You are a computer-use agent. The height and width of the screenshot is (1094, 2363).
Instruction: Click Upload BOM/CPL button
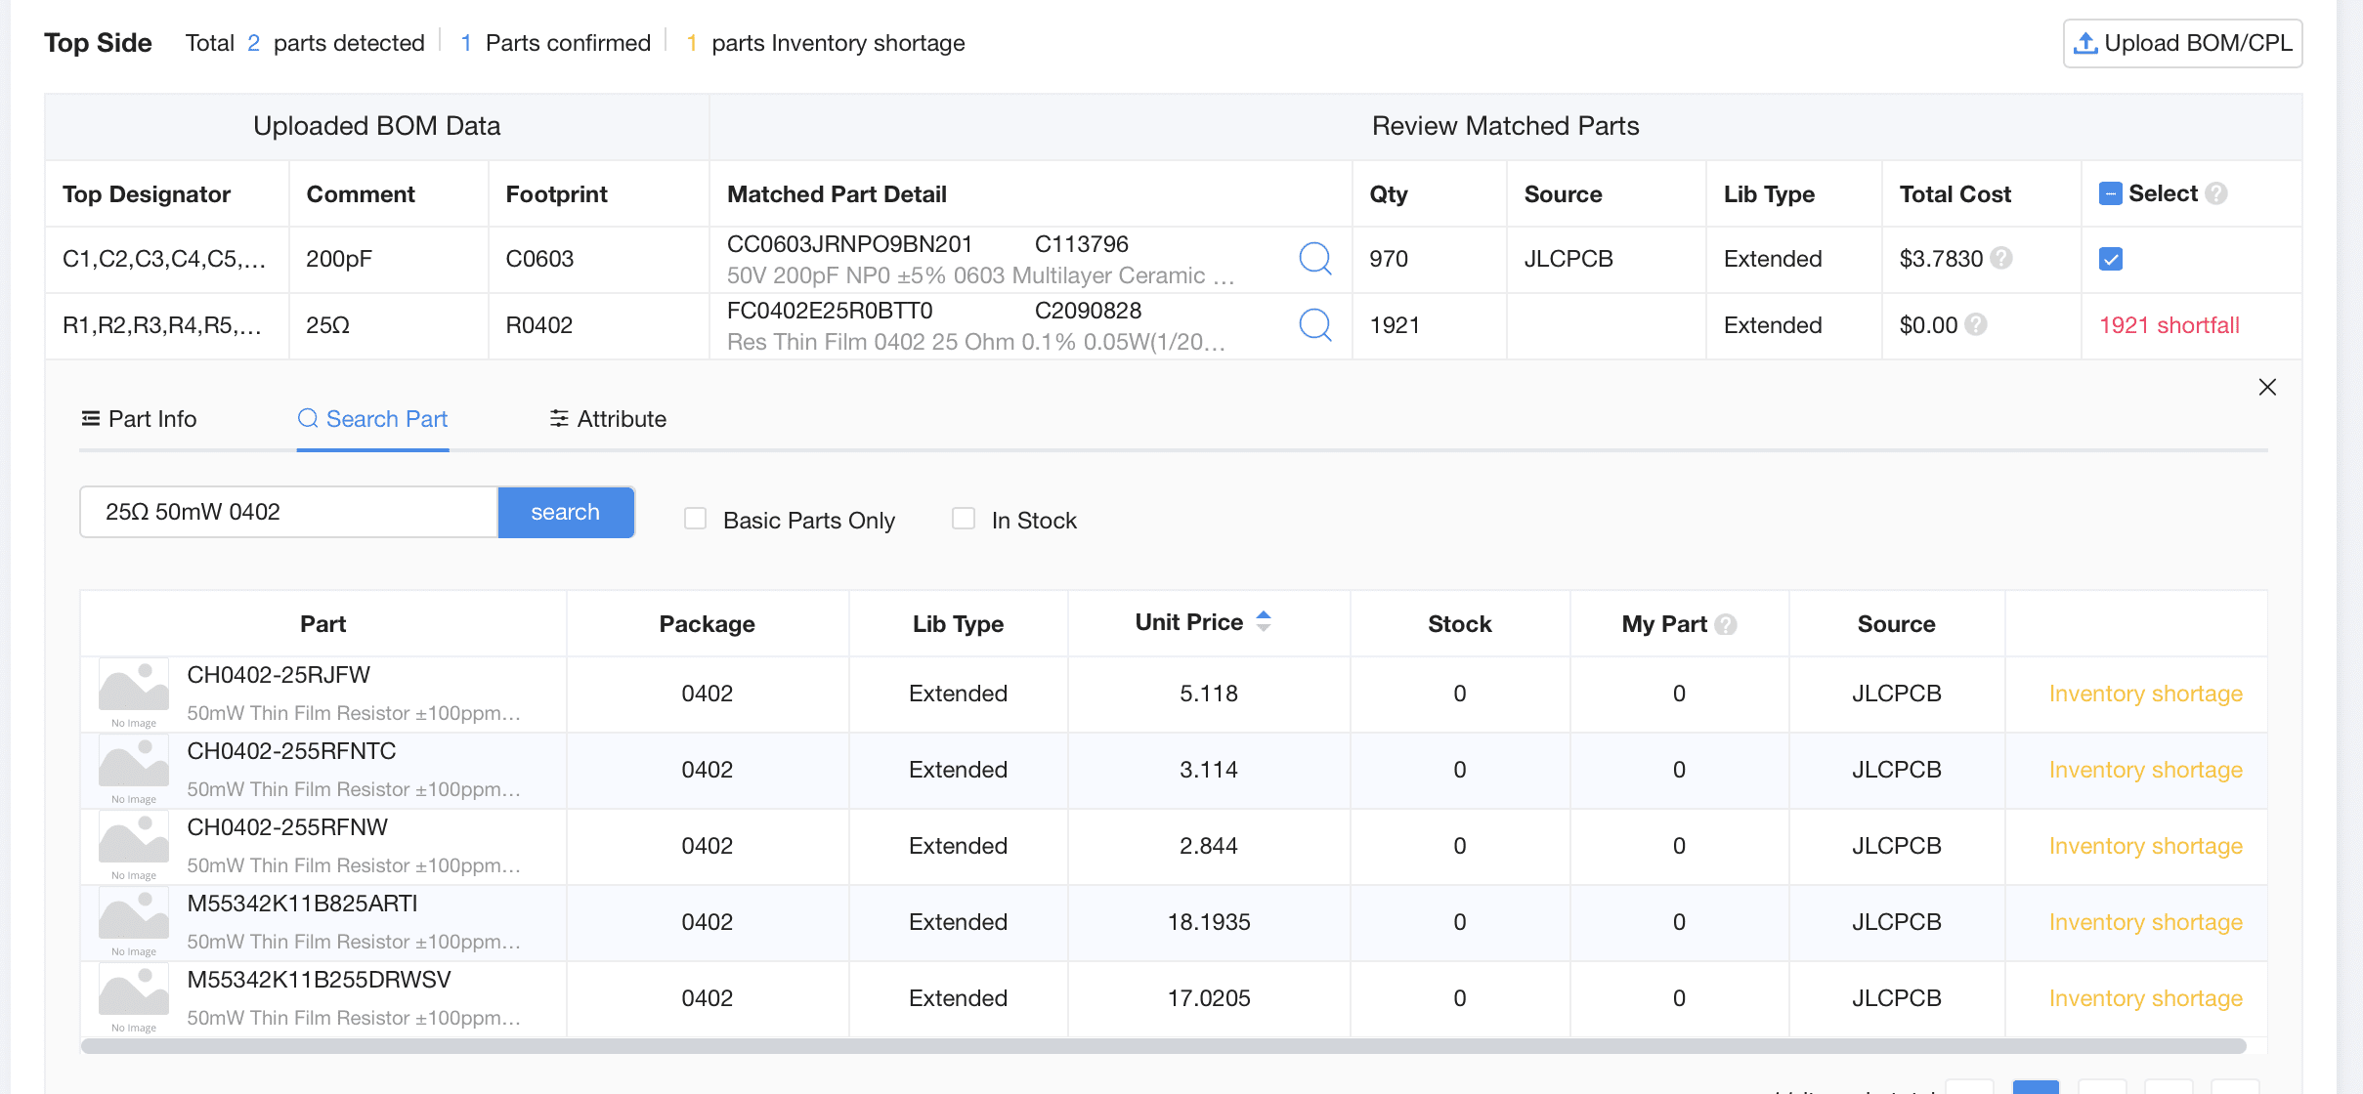2182,43
